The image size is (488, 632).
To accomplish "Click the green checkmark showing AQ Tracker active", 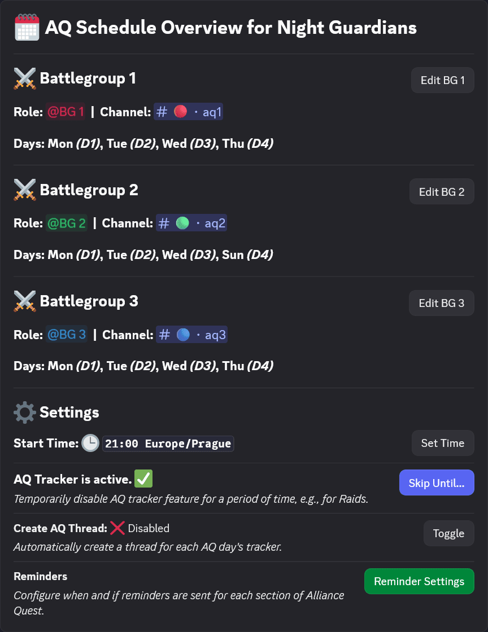I will 143,479.
